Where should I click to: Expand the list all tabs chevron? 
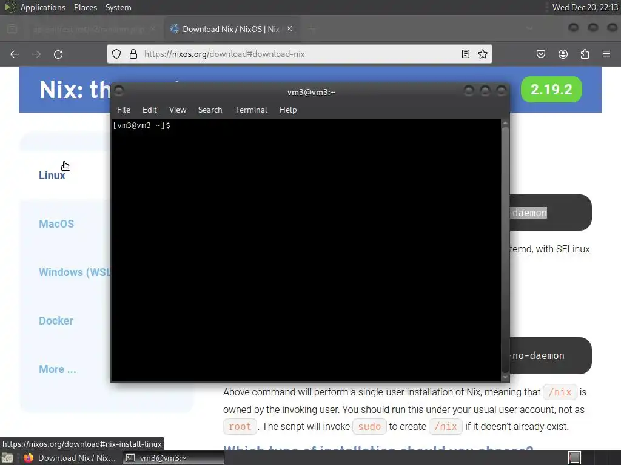529,28
